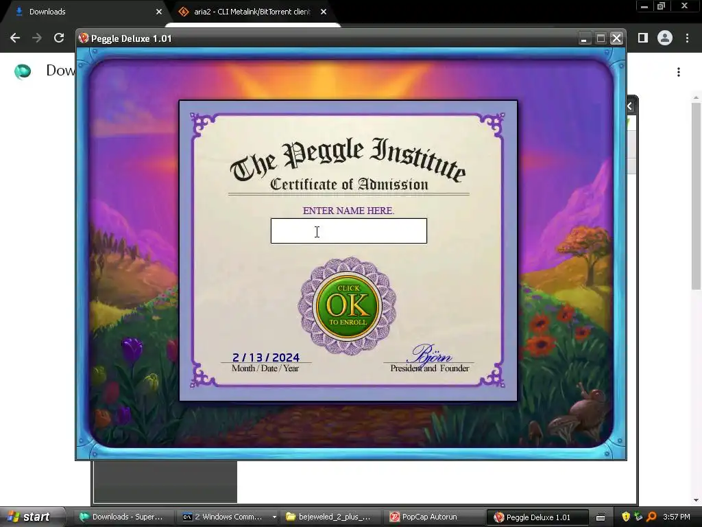This screenshot has width=702, height=527.
Task: Open the bejeweled_2_plus folder taskbar item
Action: [330, 517]
